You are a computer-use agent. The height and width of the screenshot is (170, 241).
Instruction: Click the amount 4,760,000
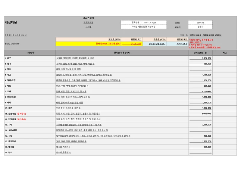(x=207, y=75)
